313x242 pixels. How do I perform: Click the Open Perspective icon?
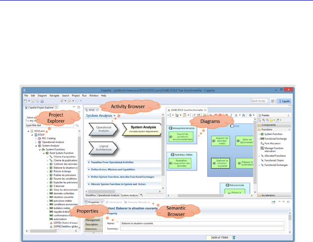point(273,101)
